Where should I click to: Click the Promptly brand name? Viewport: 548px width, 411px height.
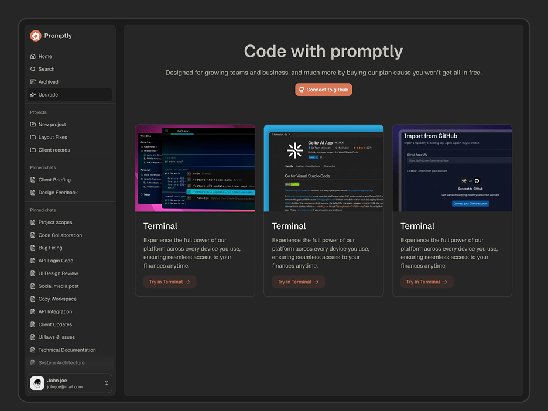[58, 36]
